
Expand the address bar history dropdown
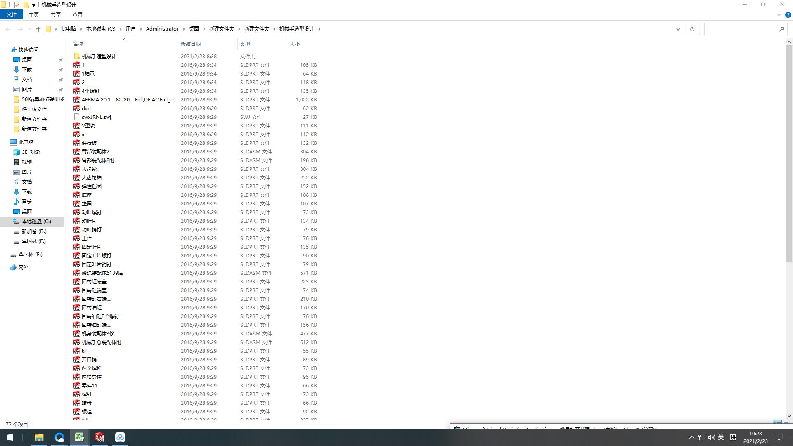pyautogui.click(x=678, y=29)
